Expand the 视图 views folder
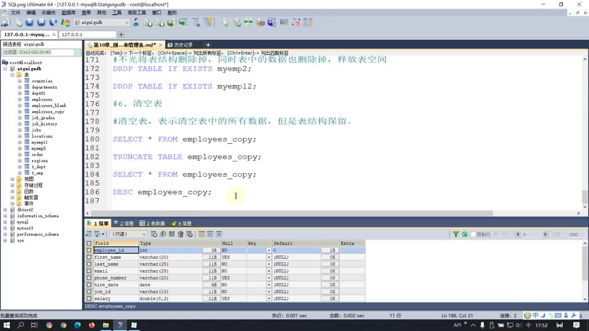Screen dimensions: 589x331 [x=12, y=179]
